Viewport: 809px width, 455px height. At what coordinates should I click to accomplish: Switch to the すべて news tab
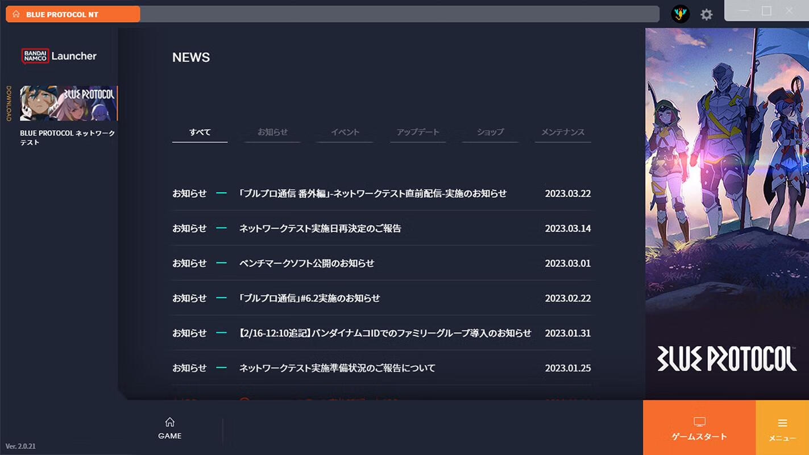(x=200, y=132)
